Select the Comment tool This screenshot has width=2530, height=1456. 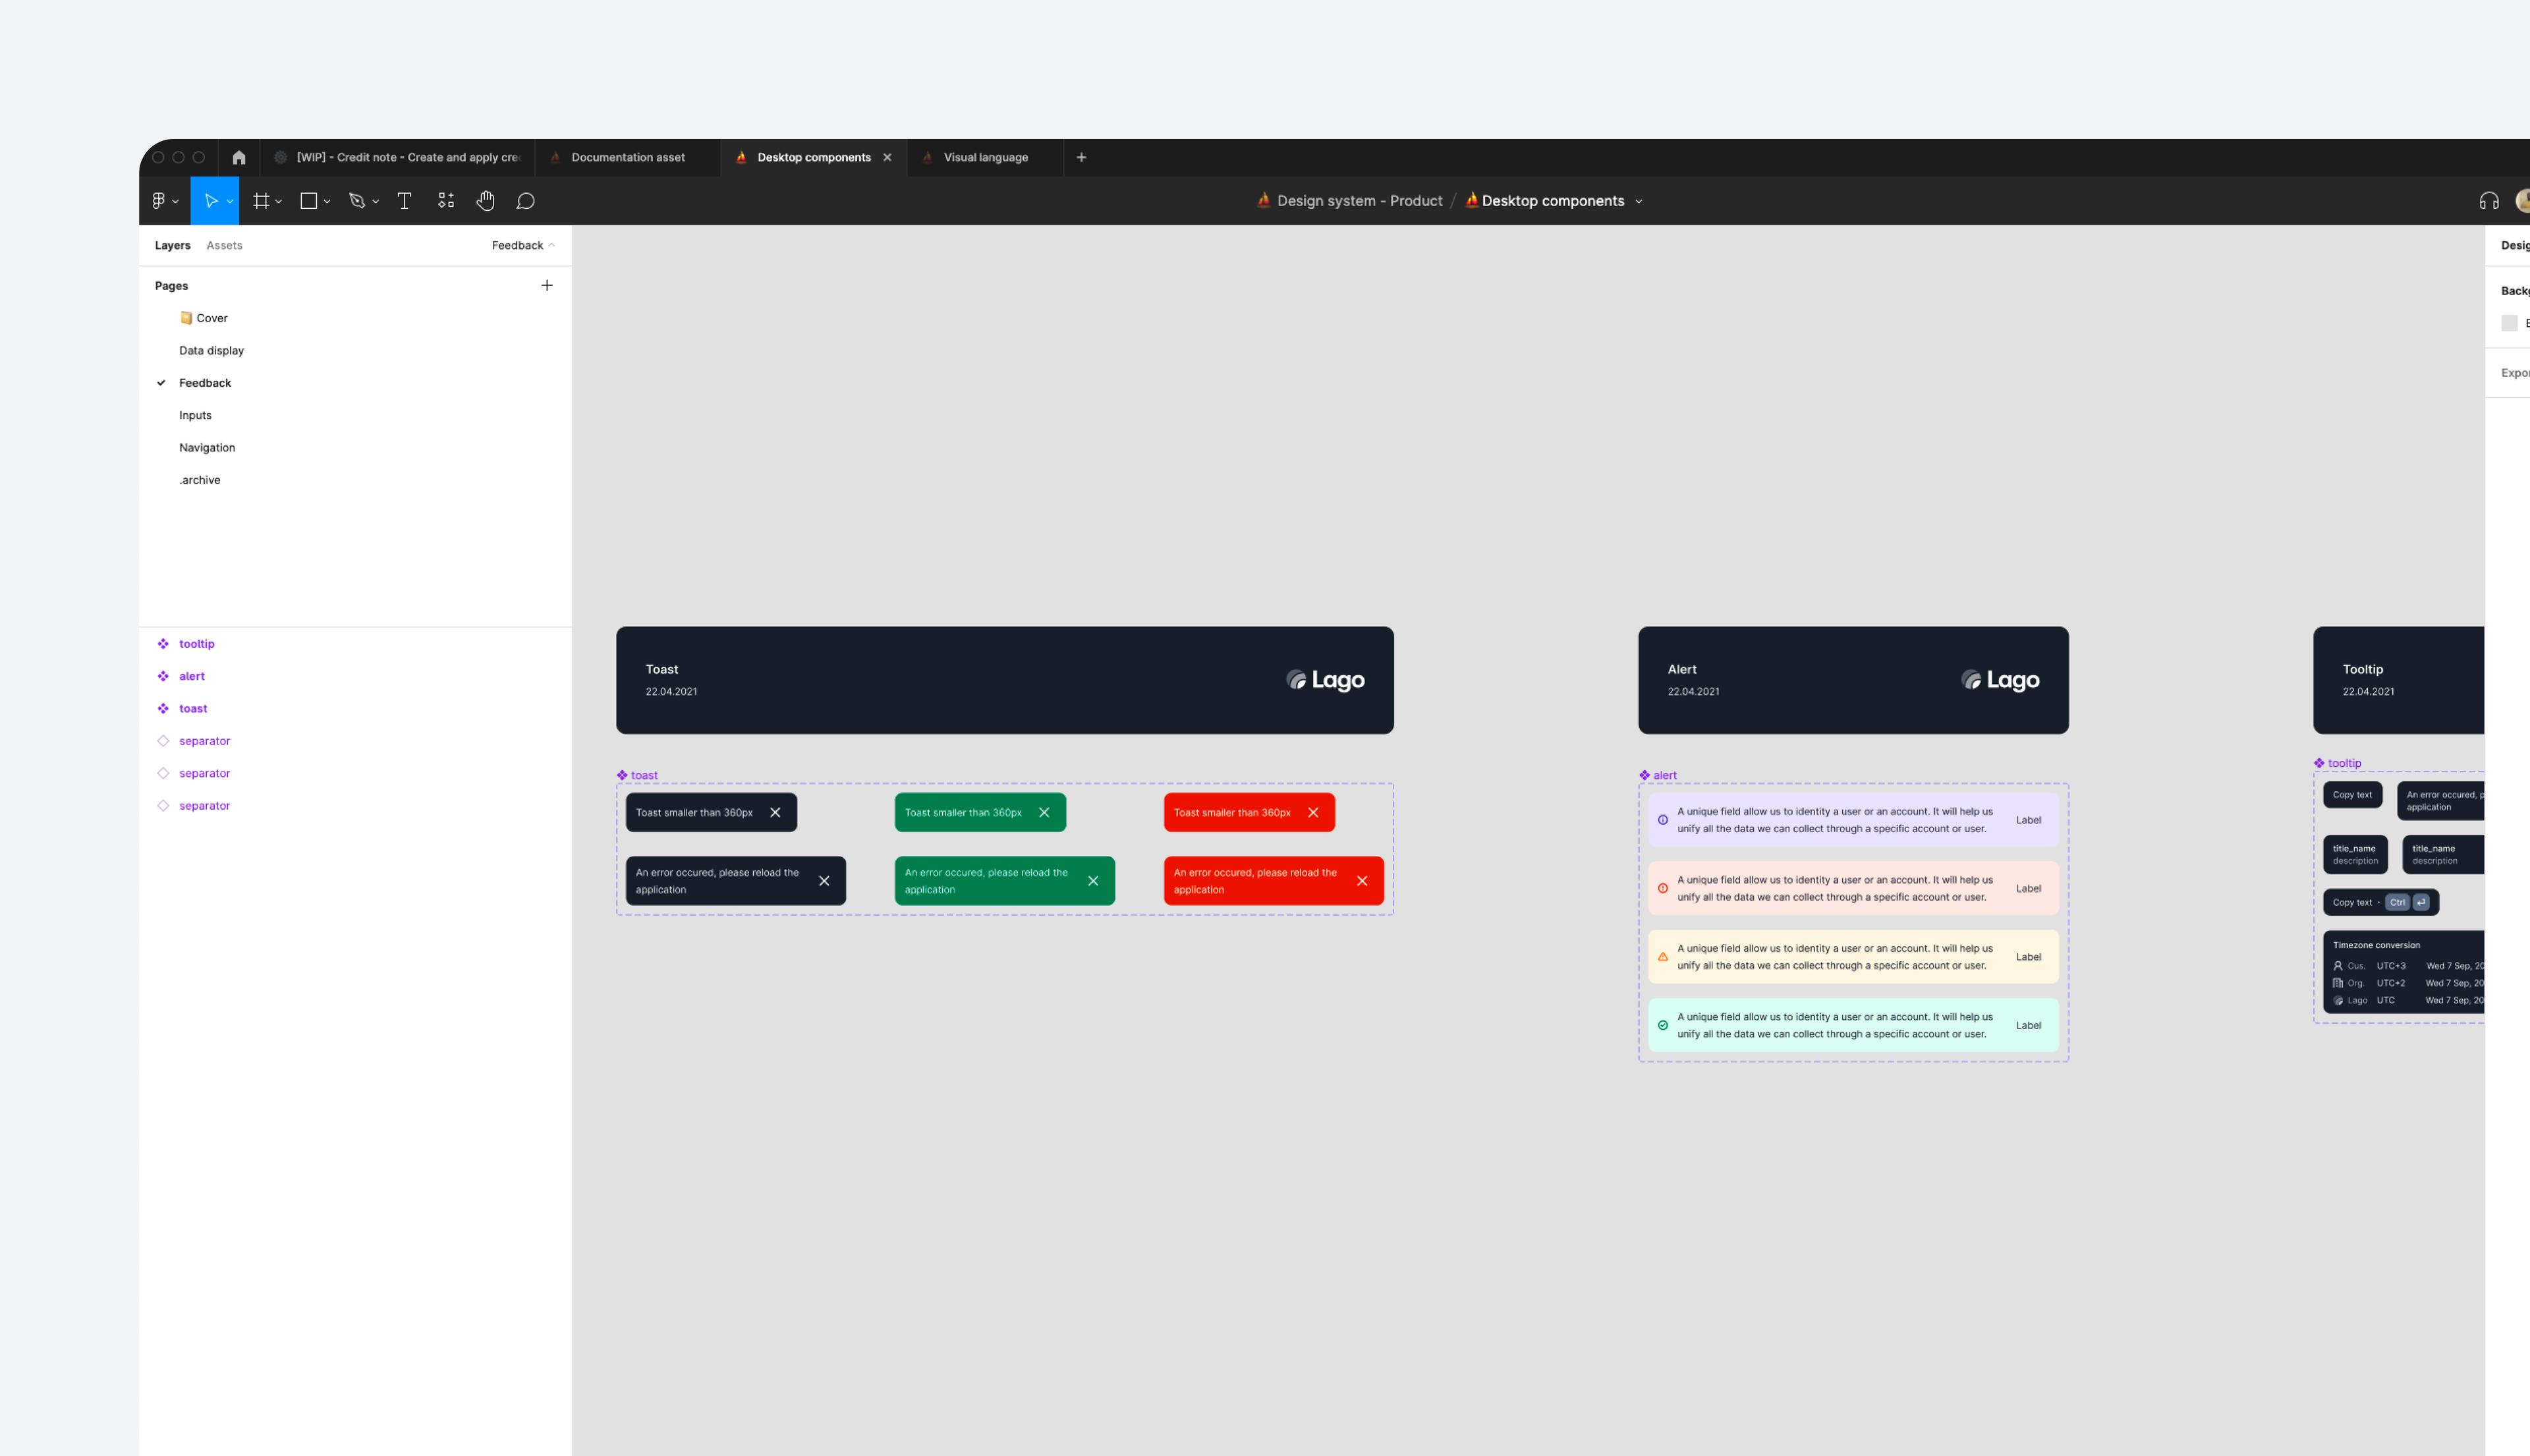[525, 201]
